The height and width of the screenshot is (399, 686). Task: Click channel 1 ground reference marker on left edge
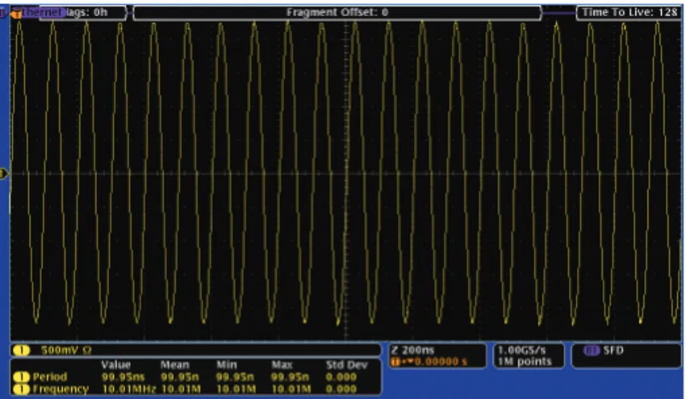[3, 174]
